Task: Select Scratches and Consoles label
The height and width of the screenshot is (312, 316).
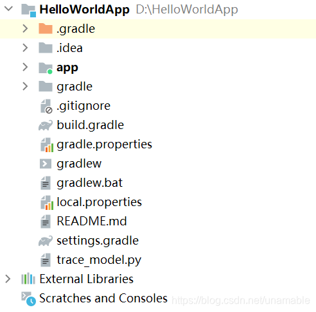Action: coord(103,298)
